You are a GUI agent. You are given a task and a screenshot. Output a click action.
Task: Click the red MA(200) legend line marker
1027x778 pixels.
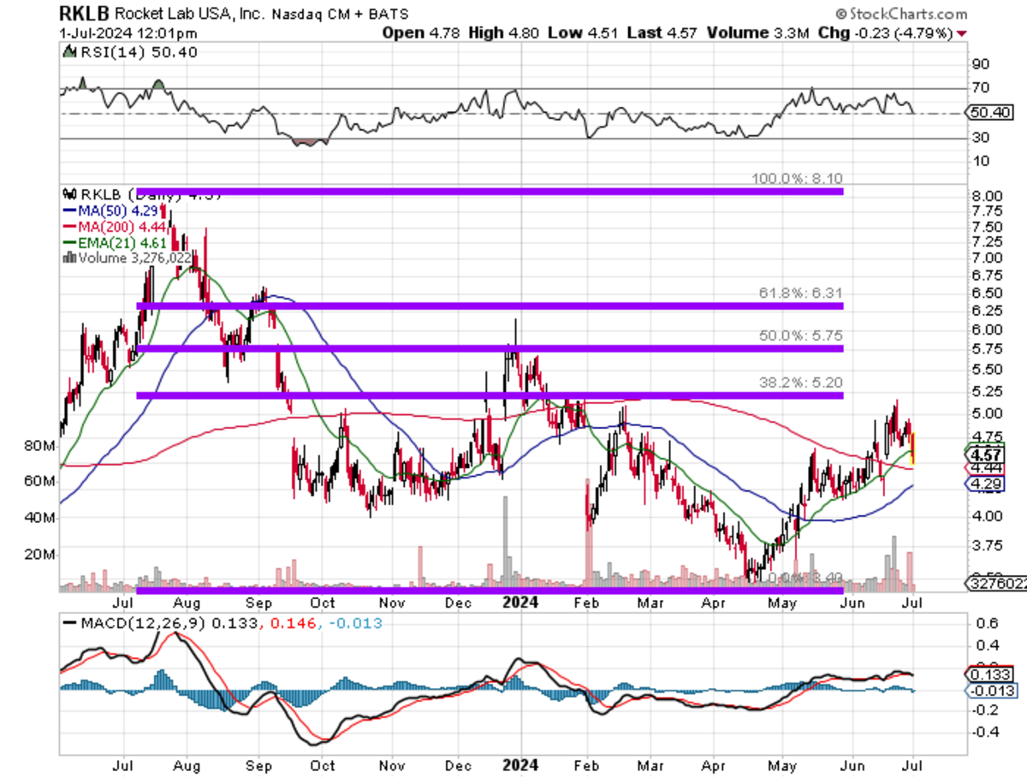(68, 226)
